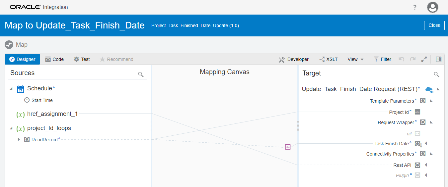Toggle XSLT view

pos(329,59)
